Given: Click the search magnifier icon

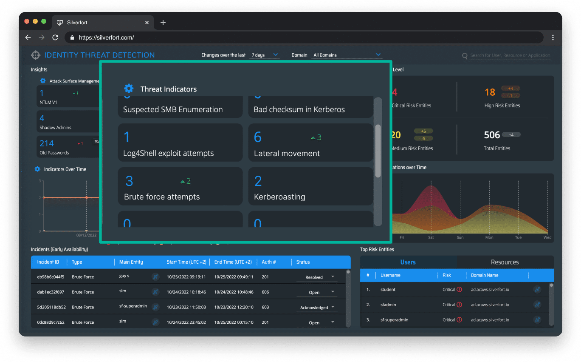Looking at the screenshot, I should (465, 55).
